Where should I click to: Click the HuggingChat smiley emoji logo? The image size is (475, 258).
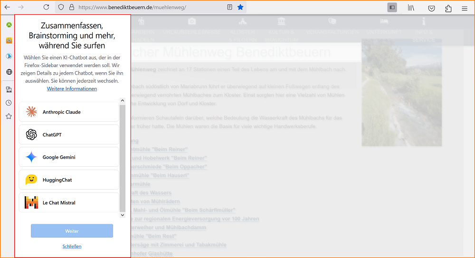31,180
